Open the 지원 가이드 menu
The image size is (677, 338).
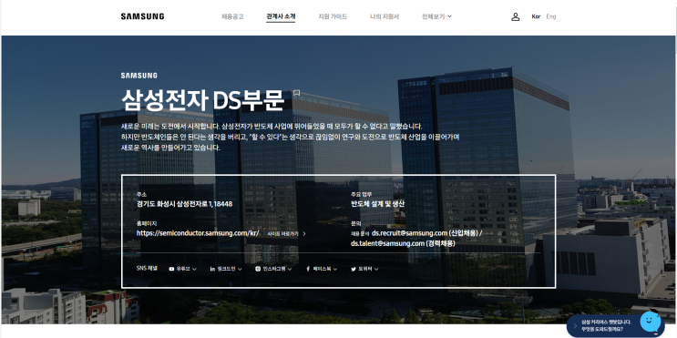(x=333, y=16)
